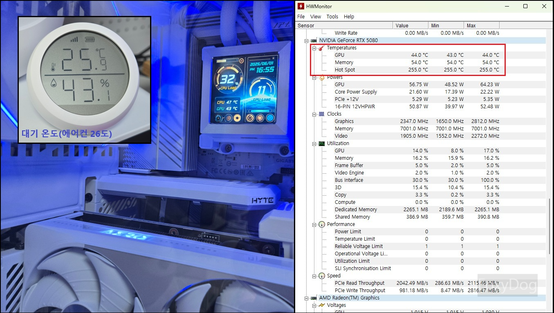Collapse the Utilization section
Viewport: 554px width, 313px height.
coord(314,143)
